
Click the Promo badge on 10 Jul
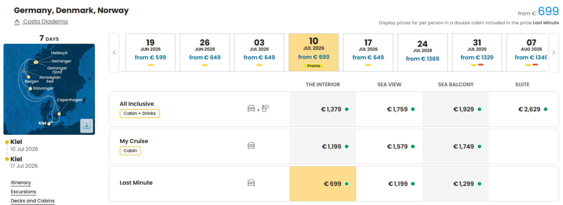(314, 66)
